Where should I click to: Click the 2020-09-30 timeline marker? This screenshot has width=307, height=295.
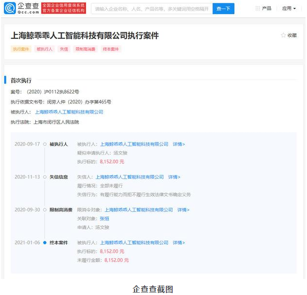44,210
